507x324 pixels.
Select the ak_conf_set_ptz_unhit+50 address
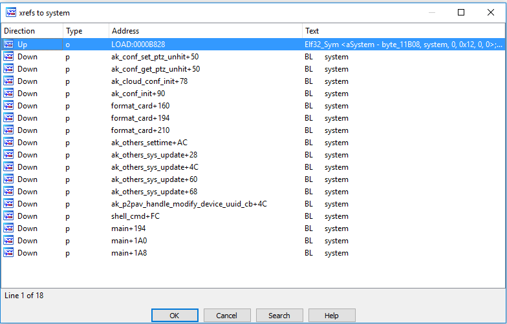coord(155,57)
